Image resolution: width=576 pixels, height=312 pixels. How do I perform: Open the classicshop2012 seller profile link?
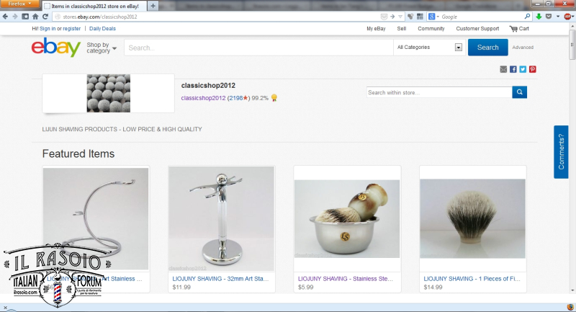click(203, 98)
